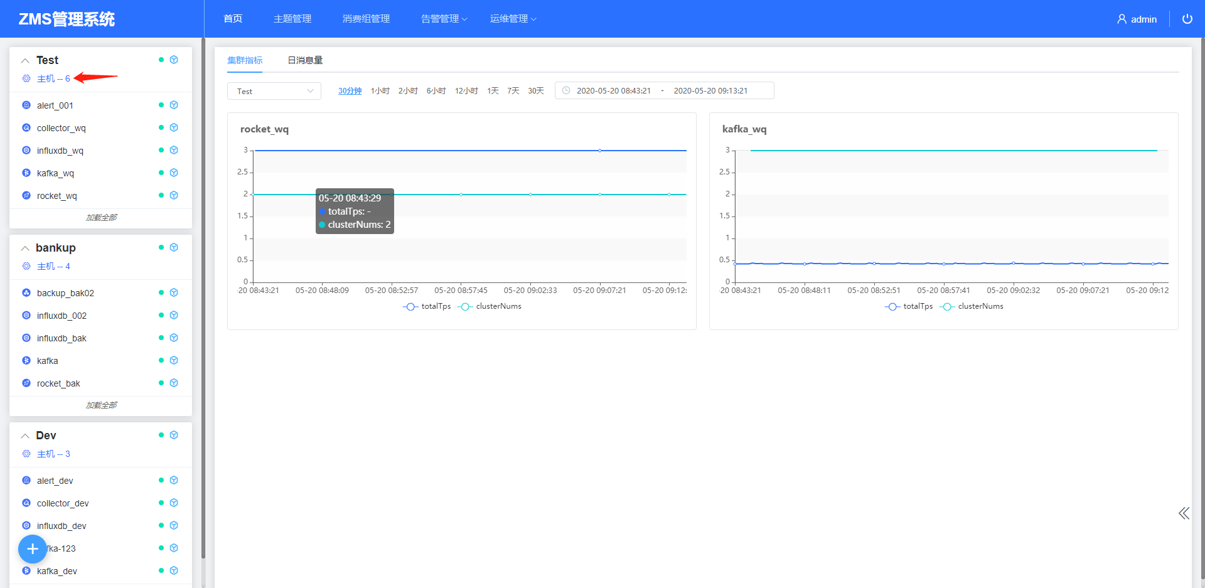Click the cube icon in alert_dev row
1205x588 pixels.
(174, 480)
